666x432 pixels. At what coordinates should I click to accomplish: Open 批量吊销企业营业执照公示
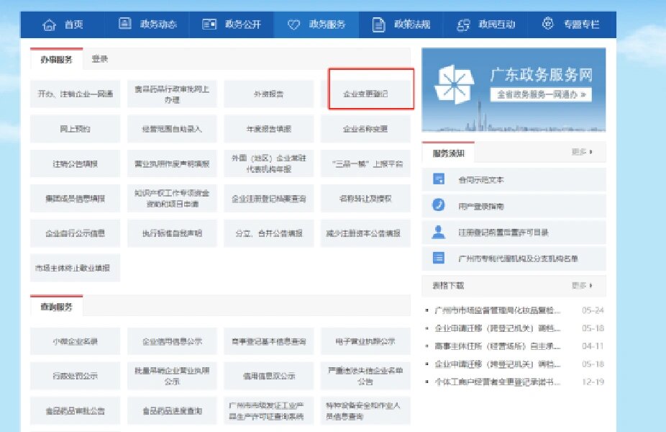point(172,376)
